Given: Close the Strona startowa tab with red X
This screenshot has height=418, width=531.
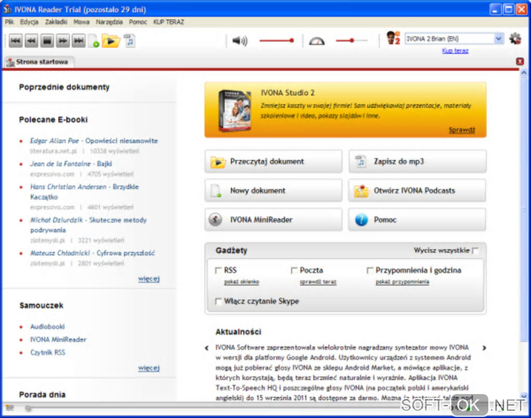Looking at the screenshot, I should click(x=520, y=61).
